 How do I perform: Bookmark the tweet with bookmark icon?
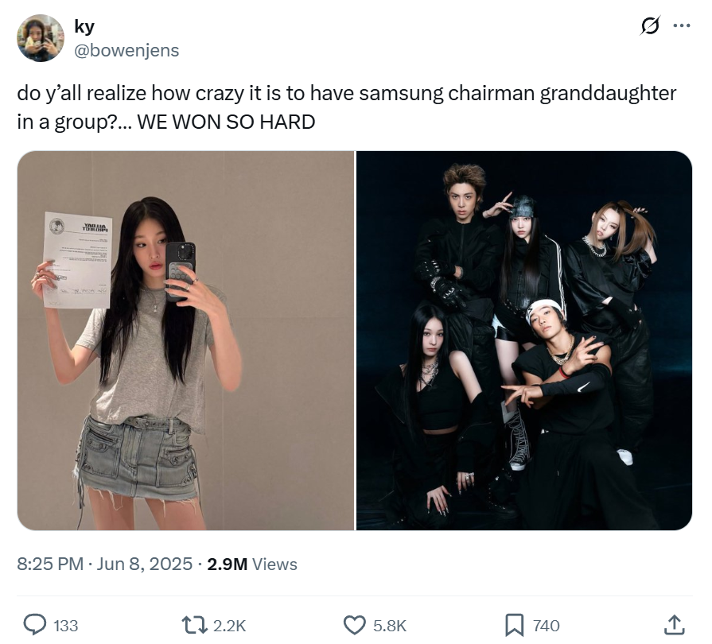(x=514, y=626)
